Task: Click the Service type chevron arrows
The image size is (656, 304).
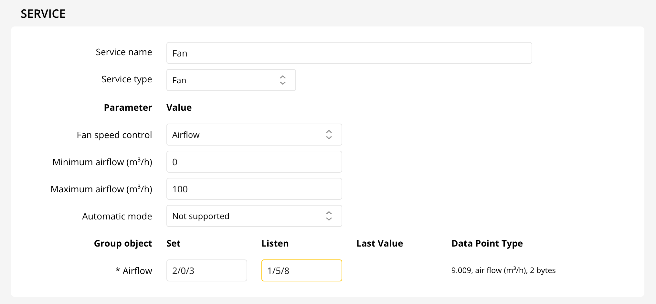Action: [x=282, y=80]
